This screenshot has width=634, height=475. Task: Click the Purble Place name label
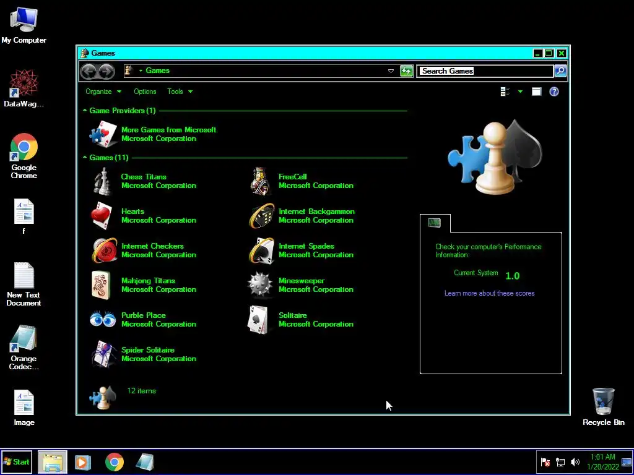pyautogui.click(x=144, y=315)
